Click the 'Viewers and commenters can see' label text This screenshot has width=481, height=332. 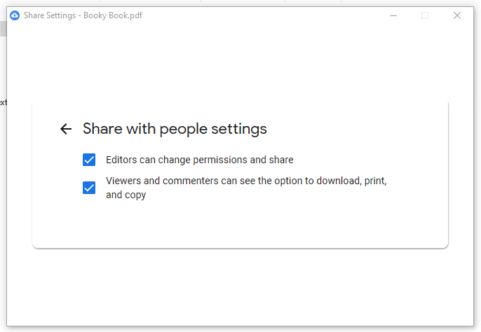point(180,181)
